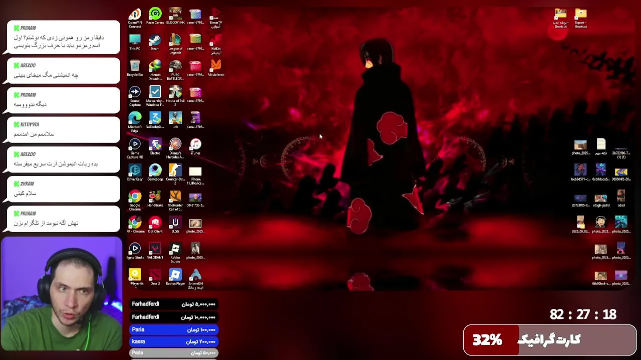Click the Paria 100,000 donation row
The image size is (641, 360).
click(x=174, y=329)
